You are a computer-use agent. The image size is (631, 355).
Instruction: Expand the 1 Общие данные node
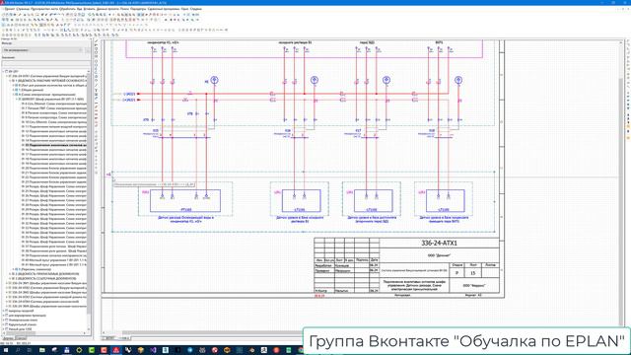tap(13, 90)
